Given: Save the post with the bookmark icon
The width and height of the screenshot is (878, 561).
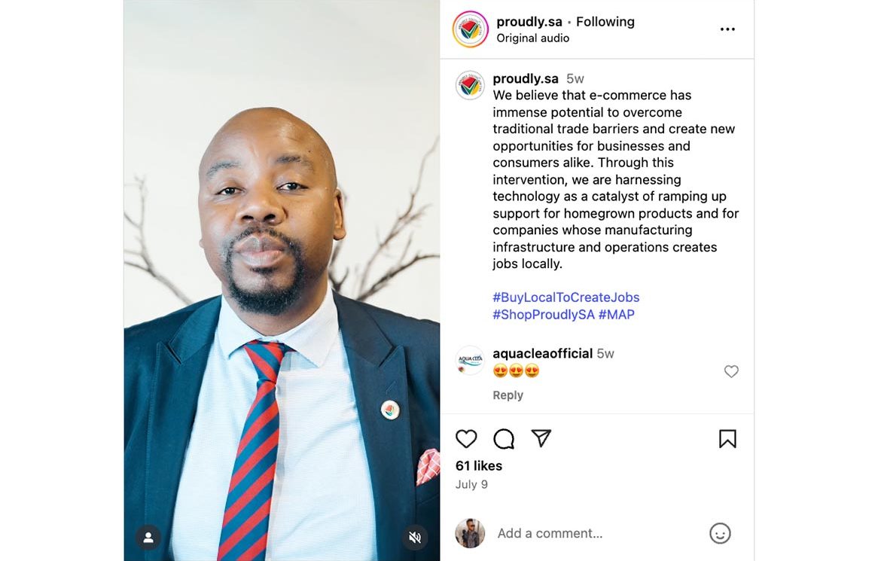Looking at the screenshot, I should coord(727,438).
